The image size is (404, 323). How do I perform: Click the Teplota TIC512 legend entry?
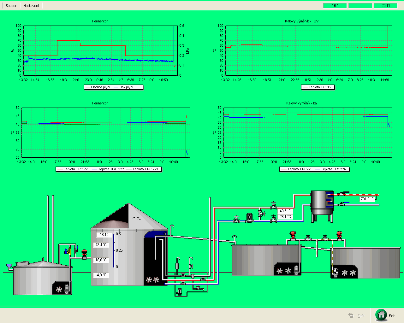318,87
